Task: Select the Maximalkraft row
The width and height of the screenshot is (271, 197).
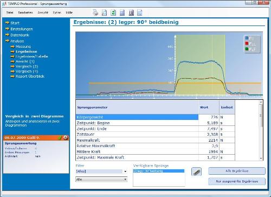Action: pyautogui.click(x=156, y=140)
